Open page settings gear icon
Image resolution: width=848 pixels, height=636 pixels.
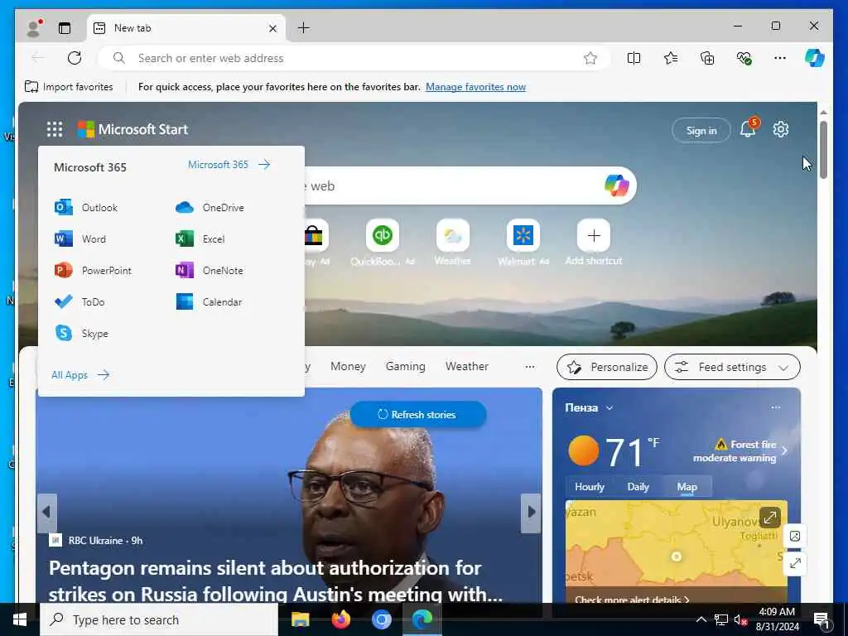(x=780, y=129)
